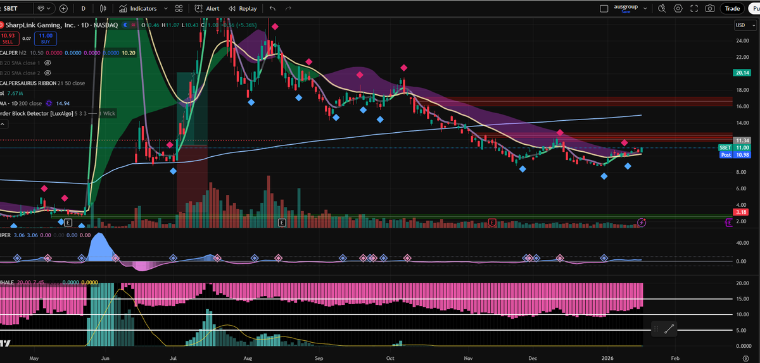Create an Alert from the toolbar
The height and width of the screenshot is (363, 760).
coord(207,8)
